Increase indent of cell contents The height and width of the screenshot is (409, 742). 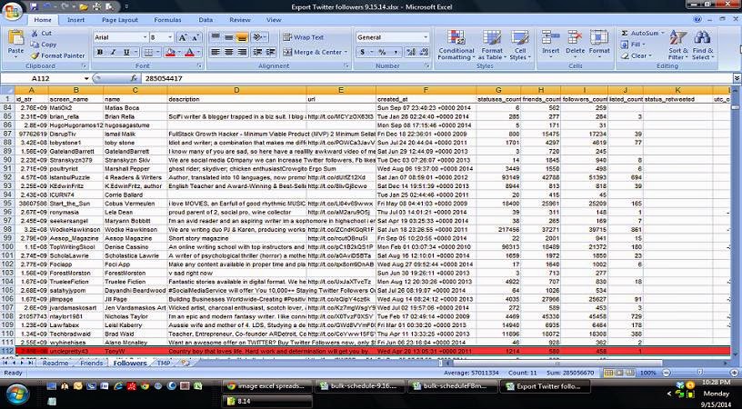point(270,52)
